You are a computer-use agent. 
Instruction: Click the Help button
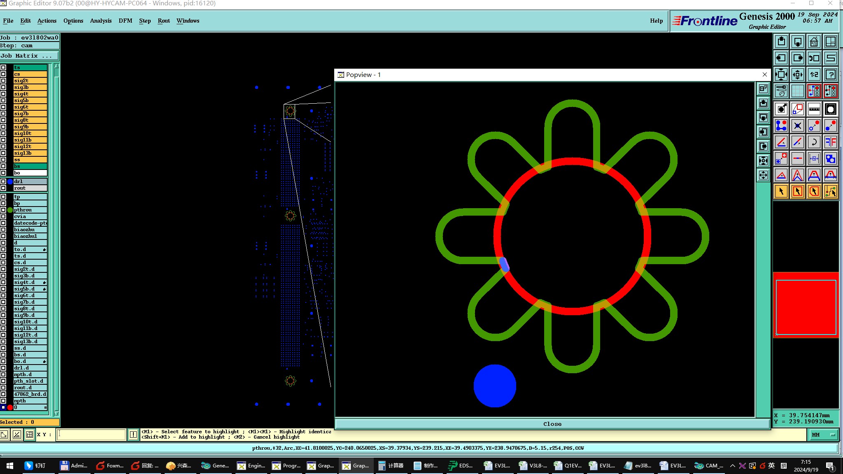656,21
